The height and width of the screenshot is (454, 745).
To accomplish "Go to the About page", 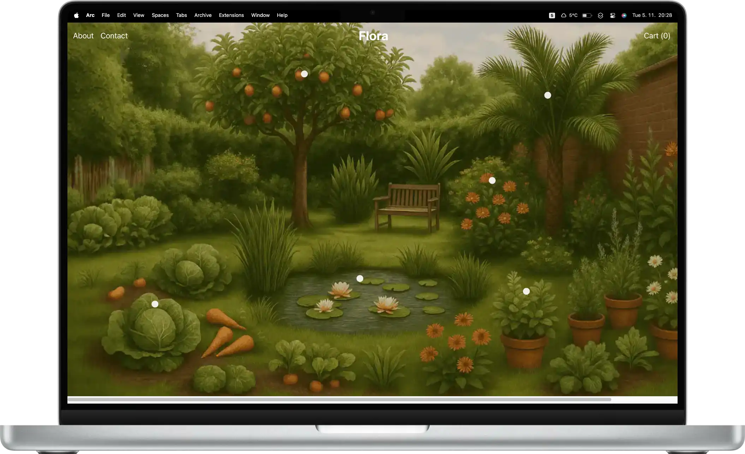I will click(83, 36).
